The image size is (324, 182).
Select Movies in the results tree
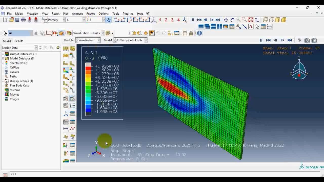pos(14,95)
